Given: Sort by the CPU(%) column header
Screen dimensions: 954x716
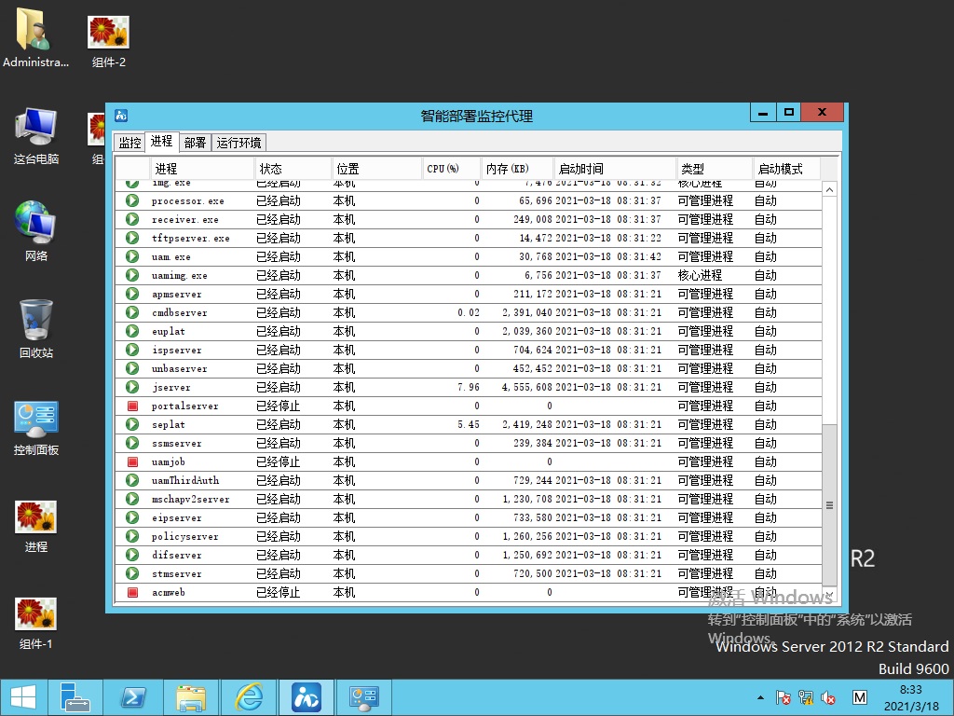Looking at the screenshot, I should (451, 169).
